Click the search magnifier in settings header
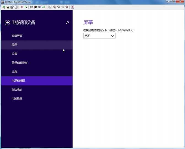The height and width of the screenshot is (149, 185). pyautogui.click(x=68, y=22)
